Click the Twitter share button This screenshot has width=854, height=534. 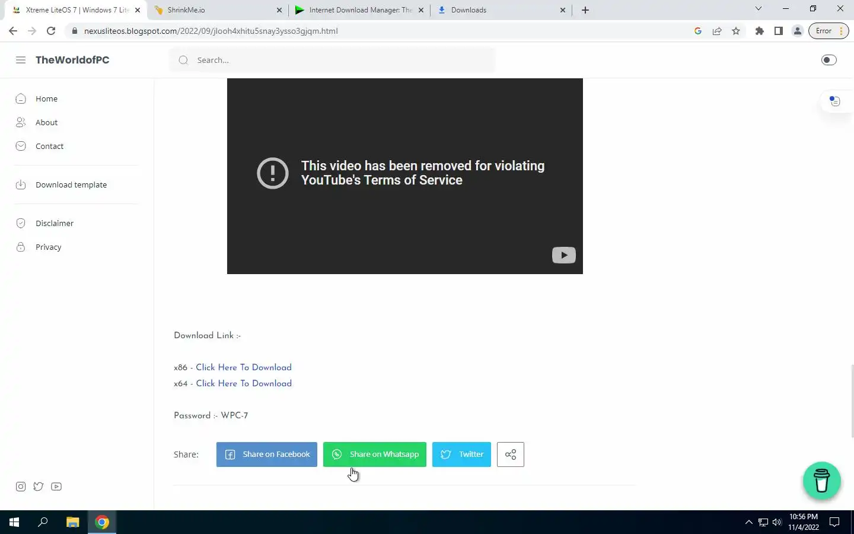click(461, 454)
